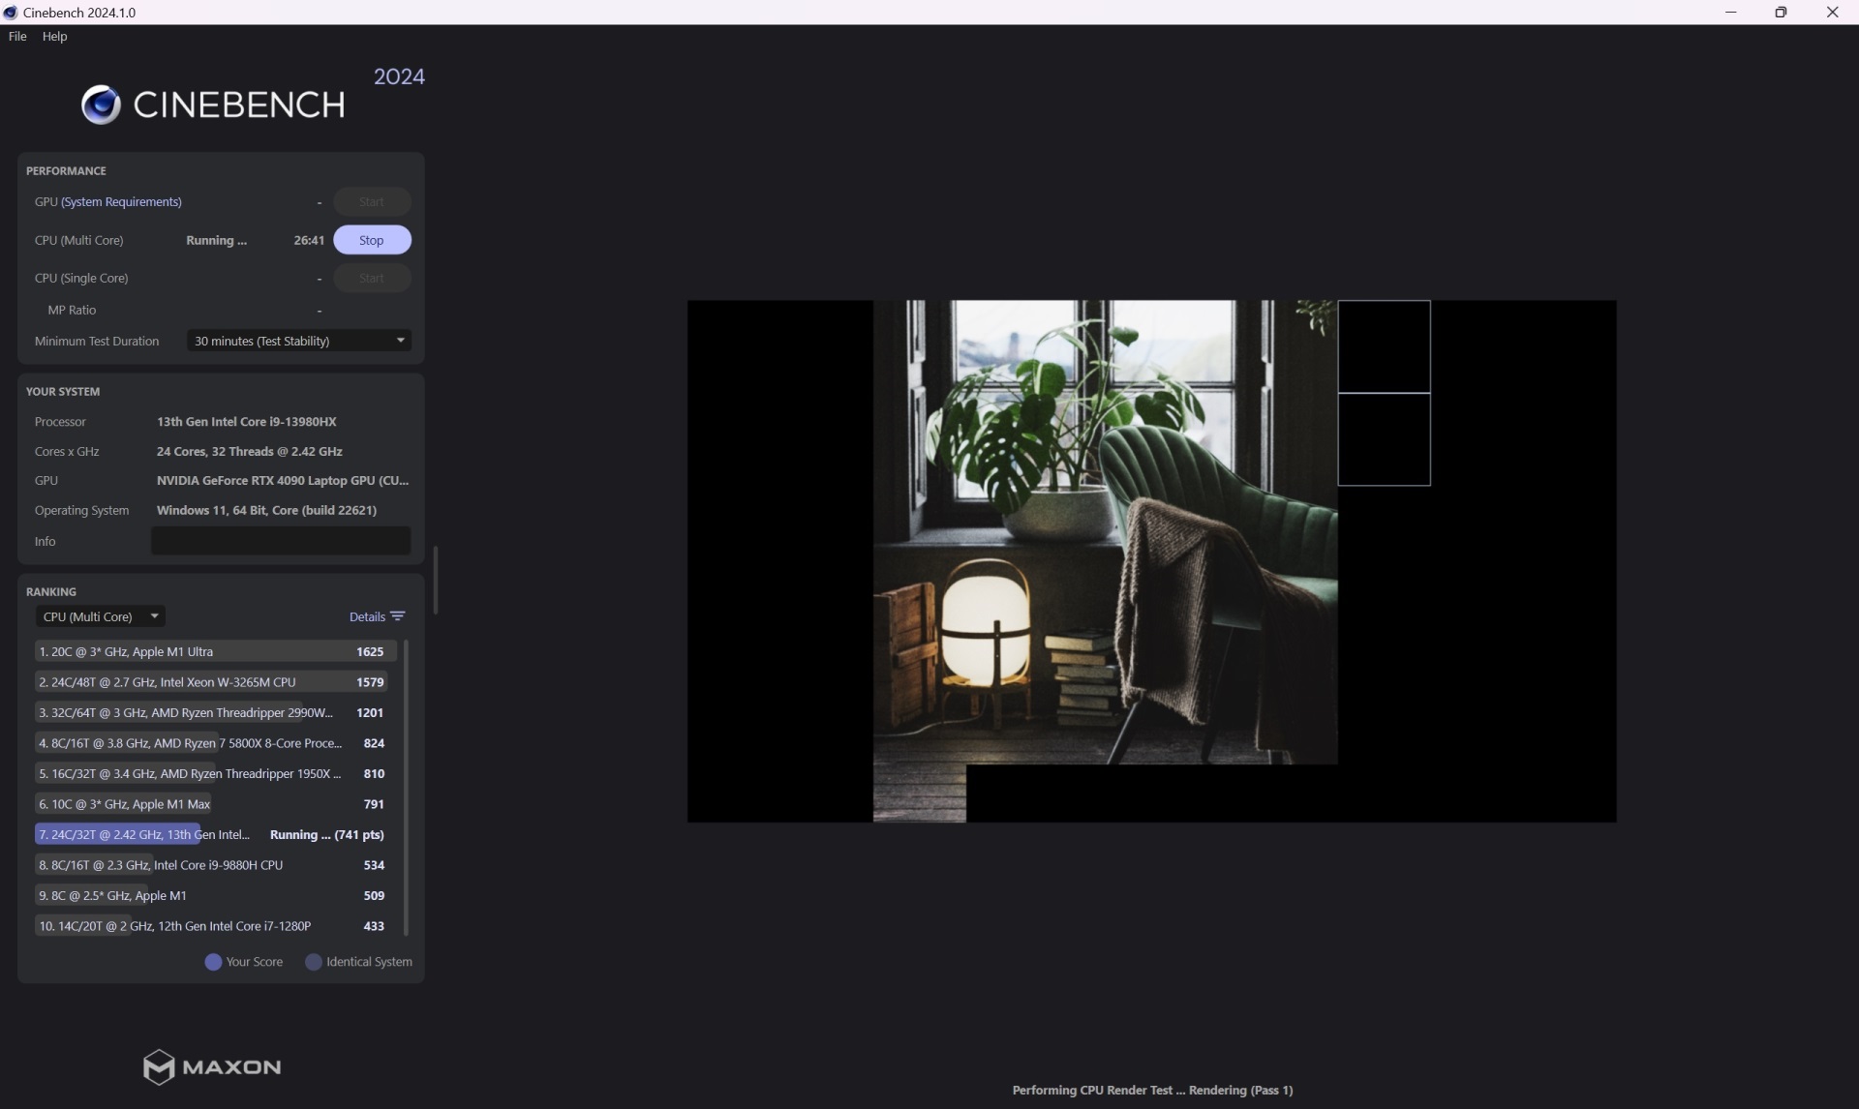The image size is (1859, 1109).
Task: Click the Your Score legend circle
Action: click(213, 962)
